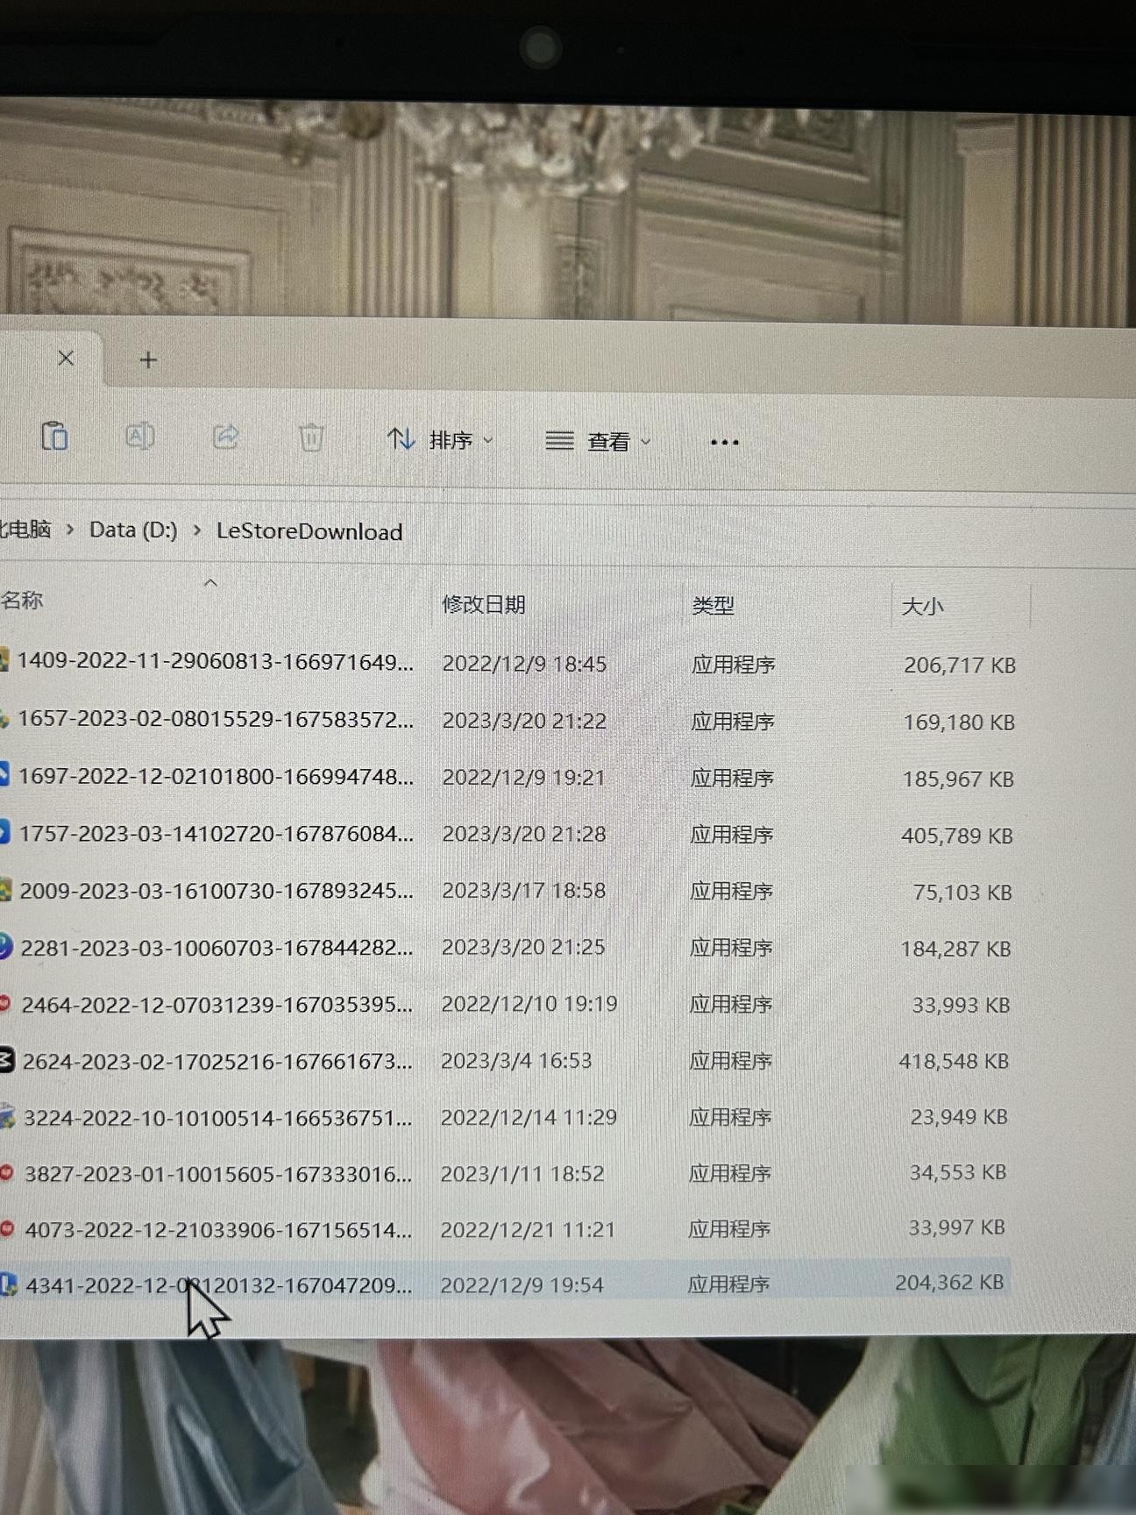
Task: Sort by 类型 column header
Action: click(713, 605)
